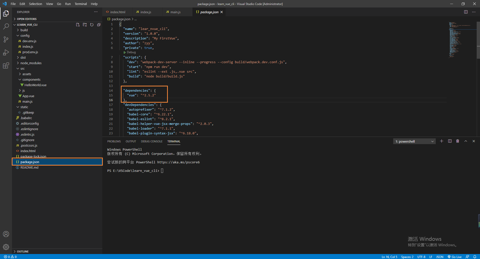
Task: Close the terminal panel
Action: click(x=474, y=141)
